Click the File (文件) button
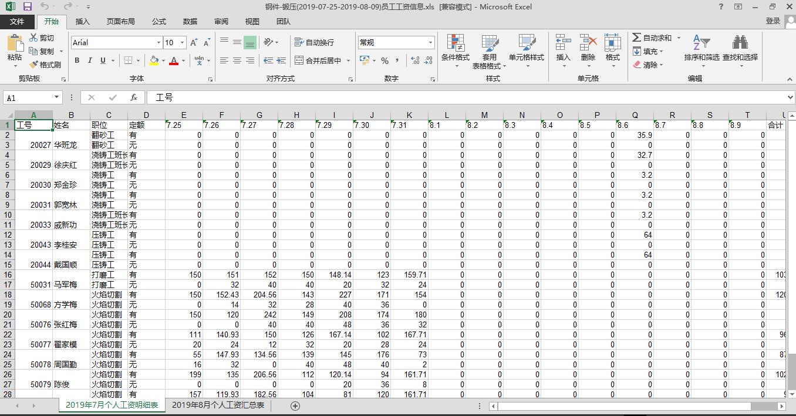Image resolution: width=796 pixels, height=416 pixels. (17, 22)
